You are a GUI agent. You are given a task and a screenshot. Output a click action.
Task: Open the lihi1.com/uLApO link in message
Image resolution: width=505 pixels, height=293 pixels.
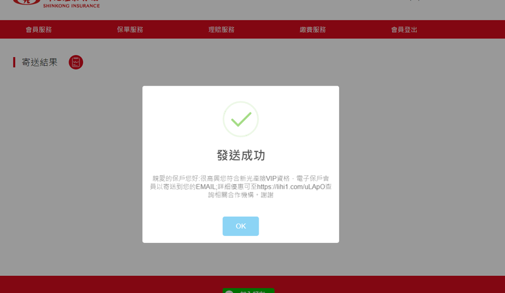291,187
